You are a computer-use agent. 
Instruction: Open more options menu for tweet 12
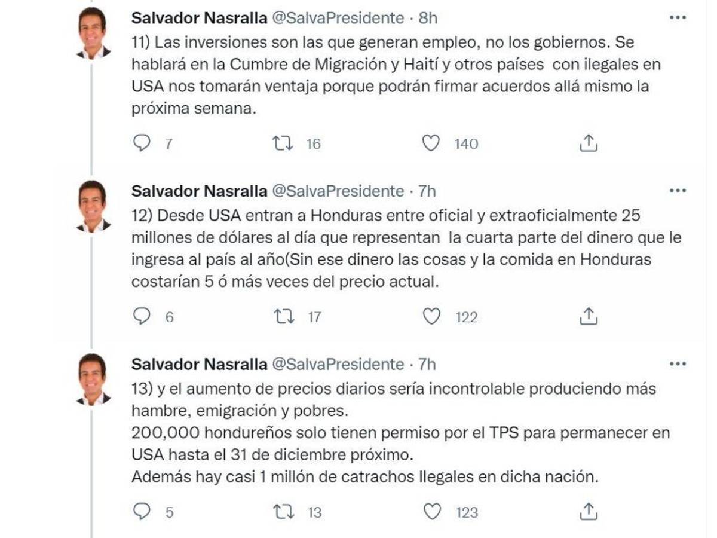coord(677,191)
